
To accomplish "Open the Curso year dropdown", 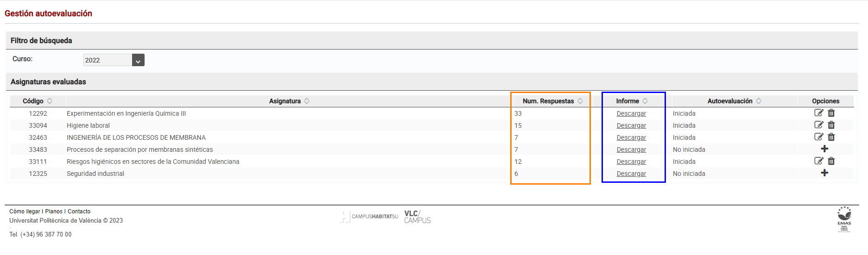I will point(138,60).
